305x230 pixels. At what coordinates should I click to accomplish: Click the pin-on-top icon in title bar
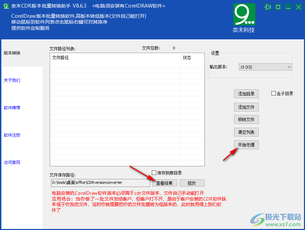point(268,7)
